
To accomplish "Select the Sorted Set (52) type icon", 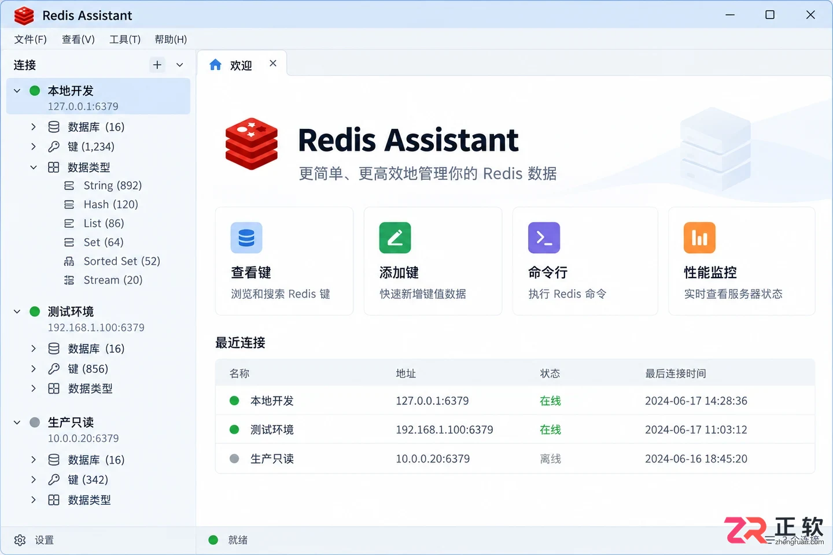I will point(69,261).
